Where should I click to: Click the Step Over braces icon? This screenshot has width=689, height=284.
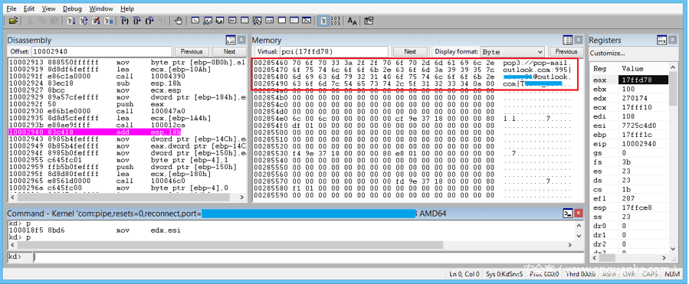(x=137, y=21)
